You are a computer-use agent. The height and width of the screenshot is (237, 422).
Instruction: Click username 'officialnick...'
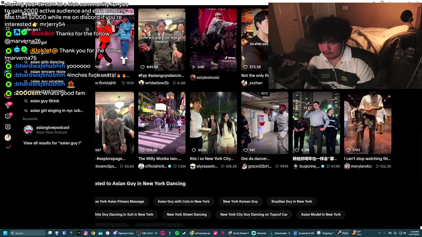point(156,166)
